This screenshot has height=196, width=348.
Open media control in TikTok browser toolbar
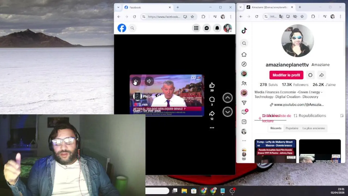pos(325,17)
